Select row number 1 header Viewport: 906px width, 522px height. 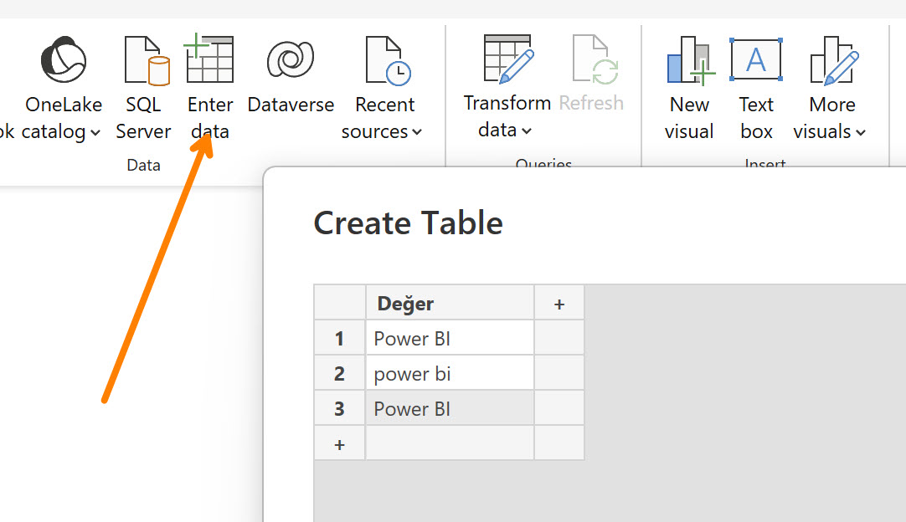pyautogui.click(x=339, y=339)
